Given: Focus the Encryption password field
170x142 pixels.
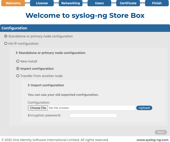Looking at the screenshot, I should 93,115.
